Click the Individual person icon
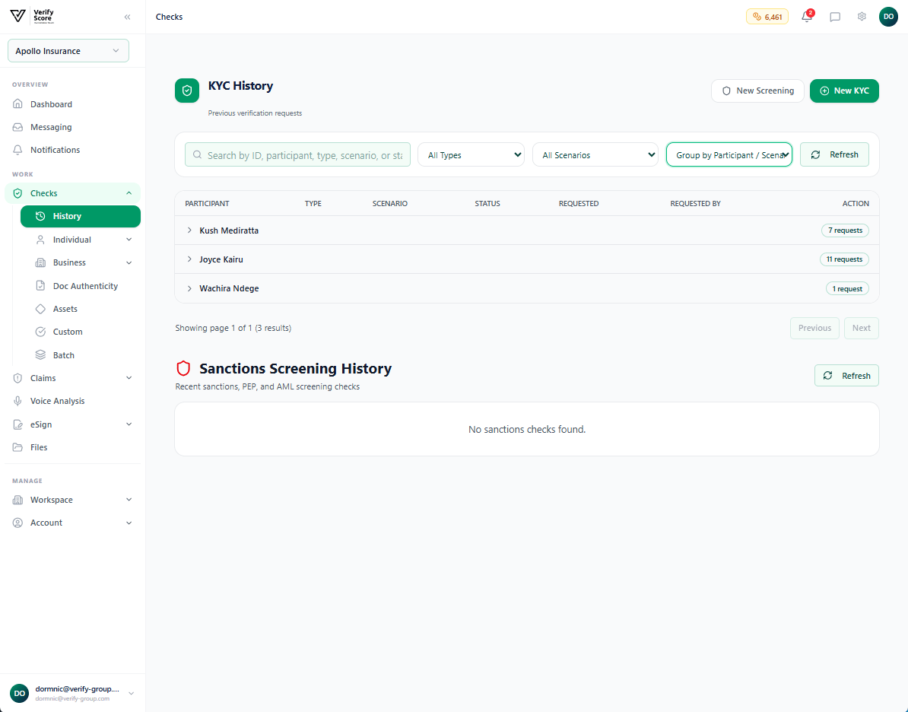908x712 pixels. click(x=40, y=240)
